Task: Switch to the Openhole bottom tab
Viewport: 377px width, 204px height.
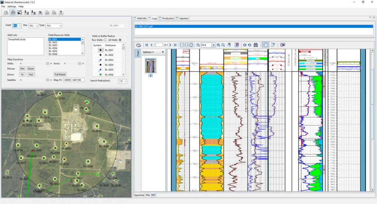Action: 139,195
